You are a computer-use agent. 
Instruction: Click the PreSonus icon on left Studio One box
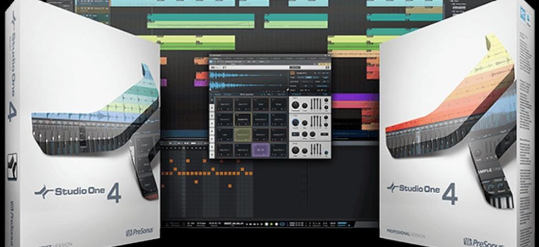tap(12, 167)
